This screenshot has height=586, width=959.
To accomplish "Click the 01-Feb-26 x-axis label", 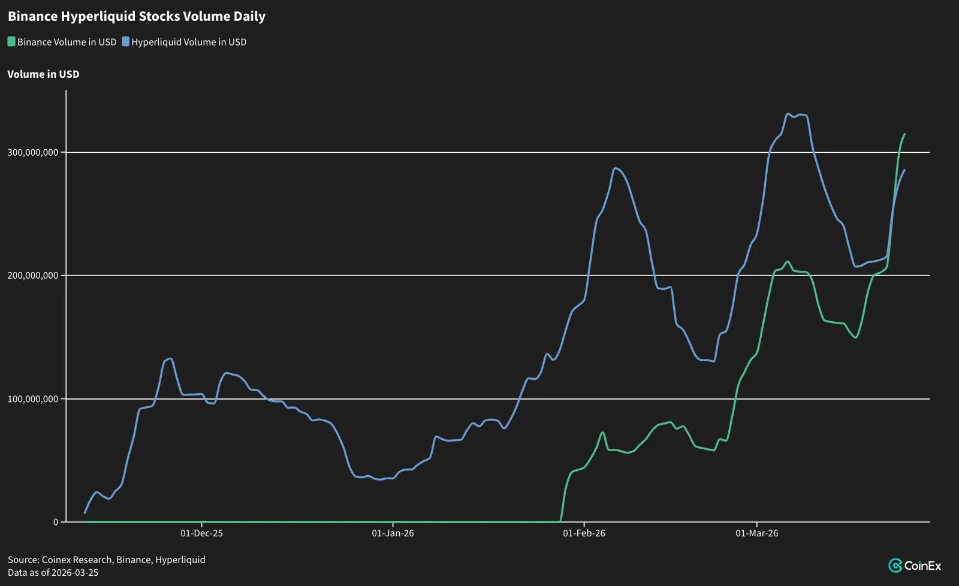I will pos(584,533).
